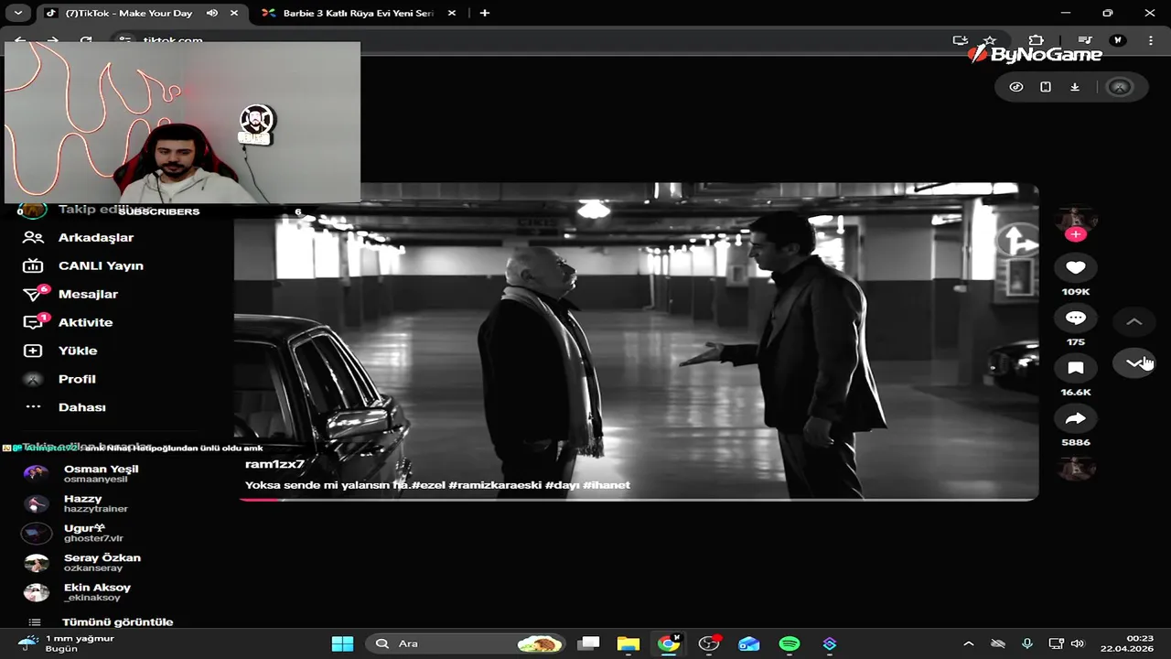Screen dimensions: 1171x659
Task: Click the video to pause playback
Action: 636,340
